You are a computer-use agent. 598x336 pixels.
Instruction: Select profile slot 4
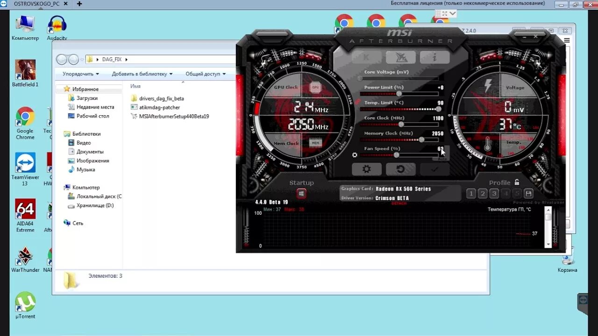pyautogui.click(x=505, y=194)
